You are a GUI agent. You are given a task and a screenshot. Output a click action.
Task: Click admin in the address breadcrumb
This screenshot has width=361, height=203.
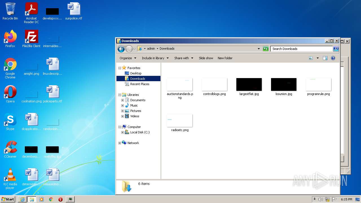click(151, 48)
